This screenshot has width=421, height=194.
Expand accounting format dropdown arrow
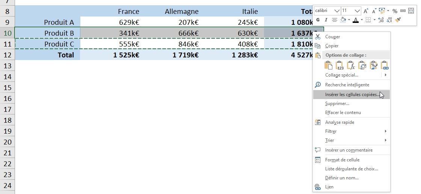[x=388, y=11]
